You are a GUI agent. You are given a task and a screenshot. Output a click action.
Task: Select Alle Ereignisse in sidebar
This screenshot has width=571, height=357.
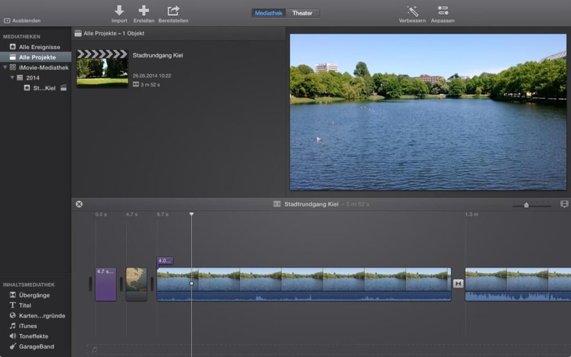point(39,47)
